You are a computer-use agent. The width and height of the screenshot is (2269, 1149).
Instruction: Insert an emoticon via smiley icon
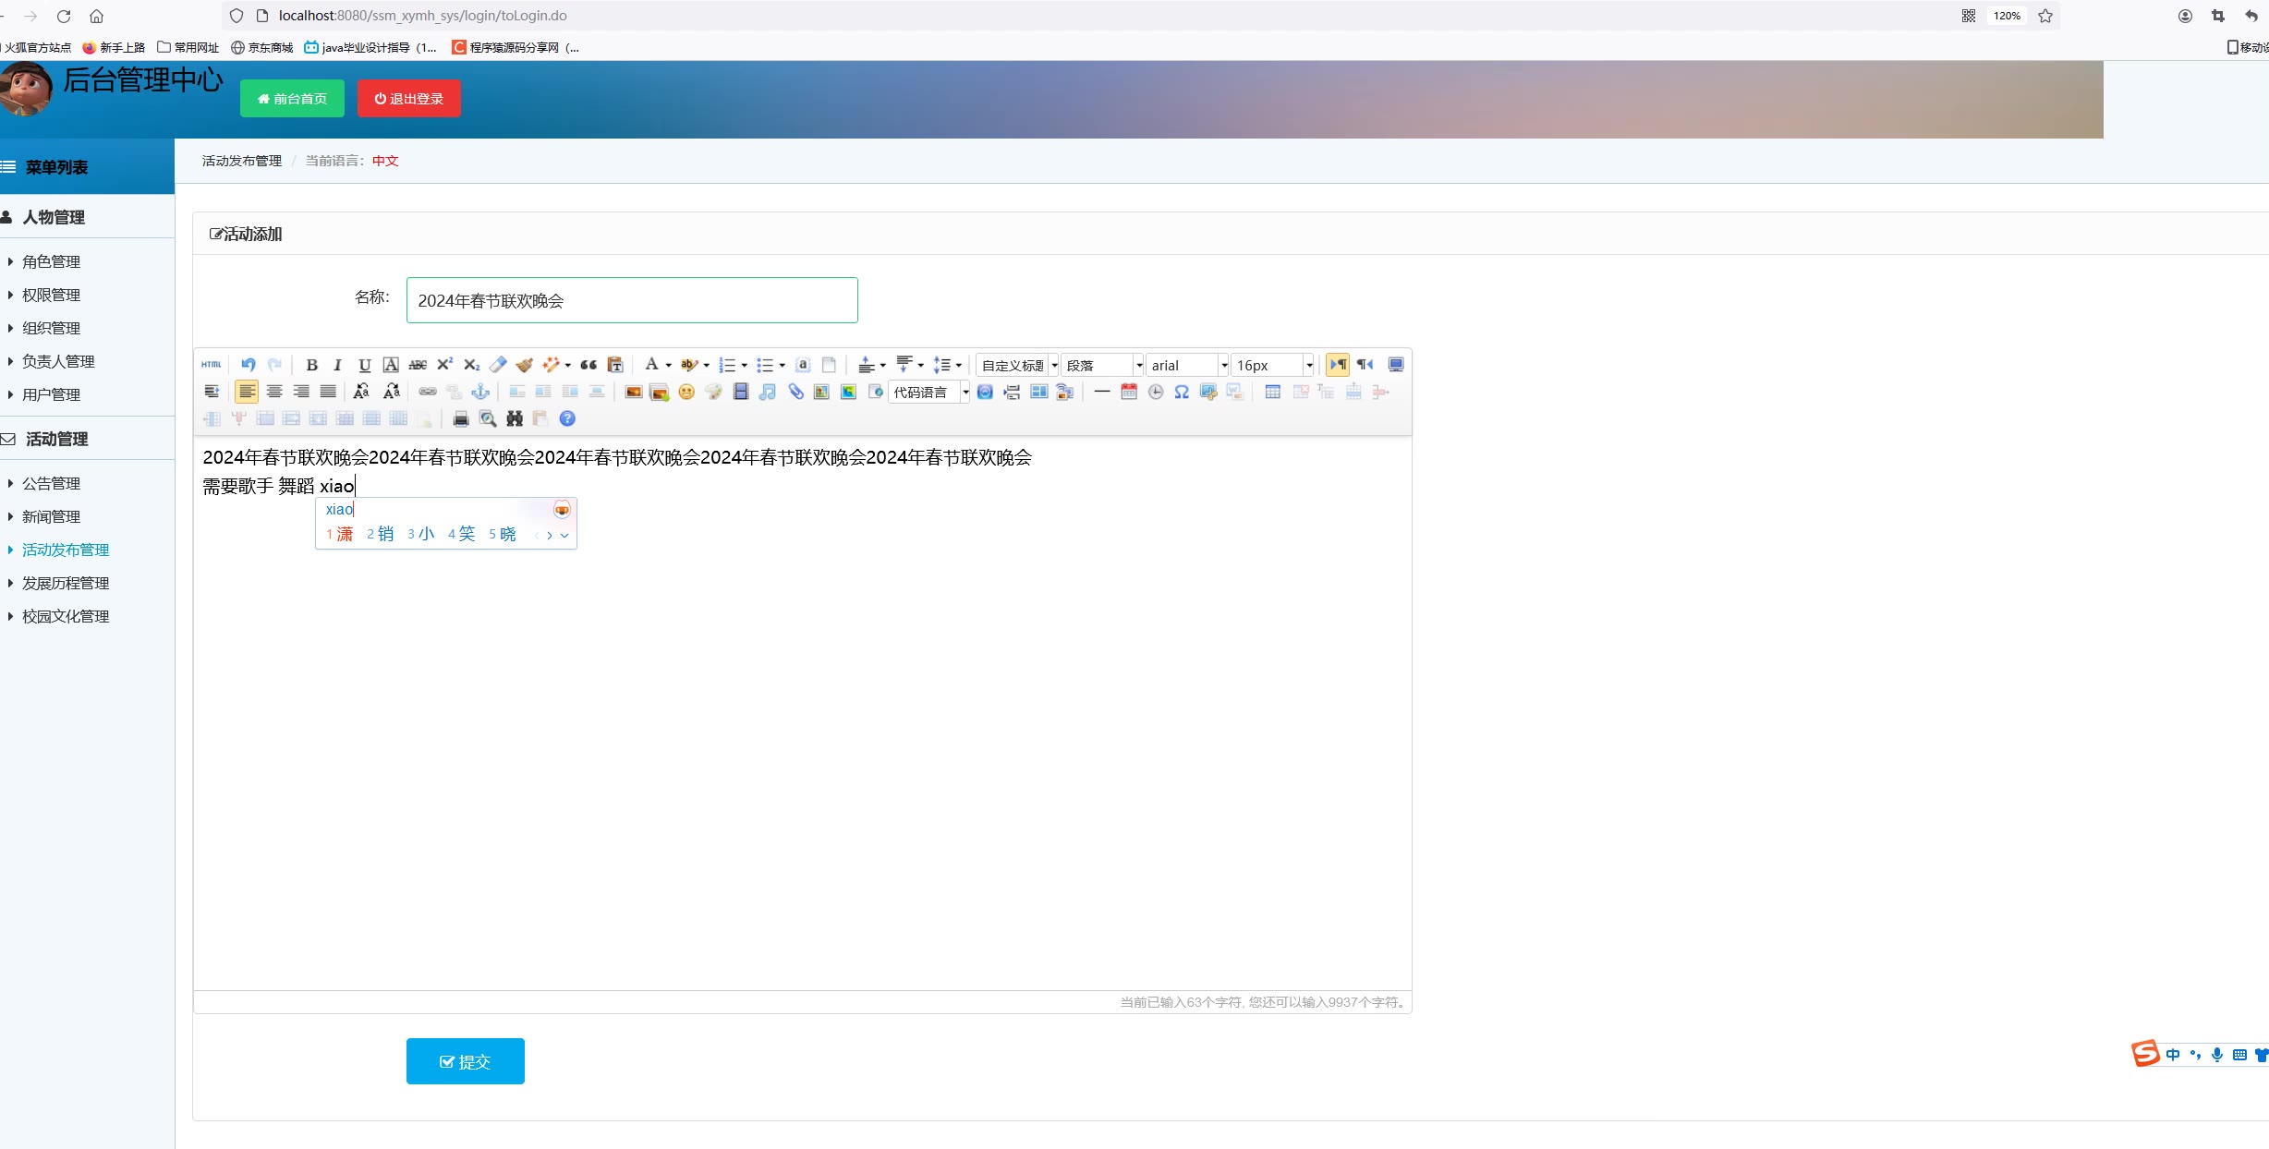point(686,392)
